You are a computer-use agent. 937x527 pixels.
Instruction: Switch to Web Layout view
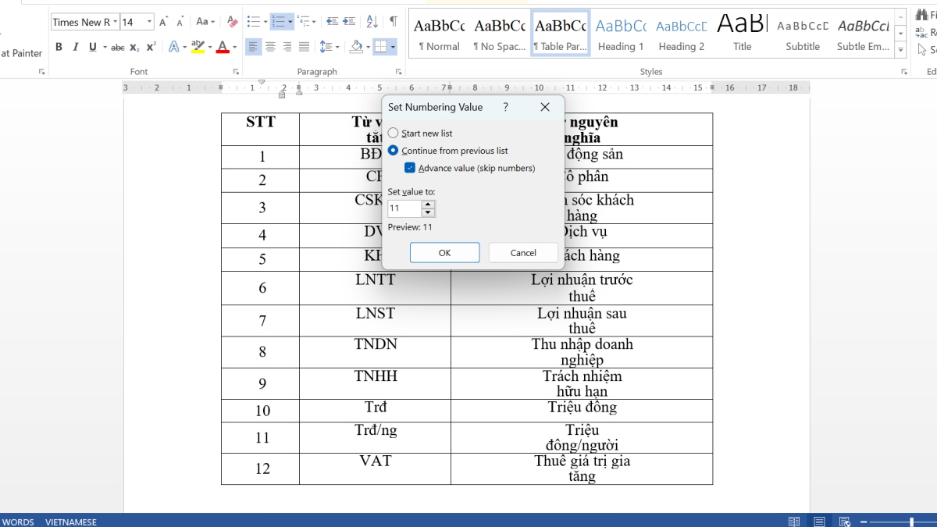coord(844,521)
